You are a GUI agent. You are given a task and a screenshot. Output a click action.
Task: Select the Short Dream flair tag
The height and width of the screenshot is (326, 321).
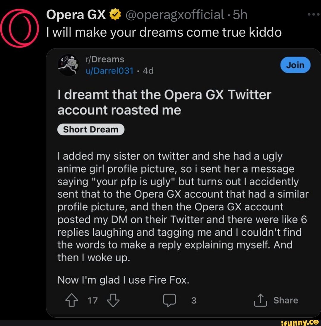91,129
